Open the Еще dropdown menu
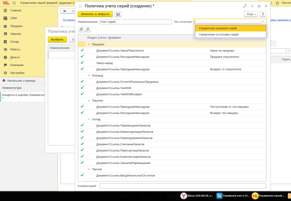This screenshot has height=201, width=291. [x=251, y=14]
